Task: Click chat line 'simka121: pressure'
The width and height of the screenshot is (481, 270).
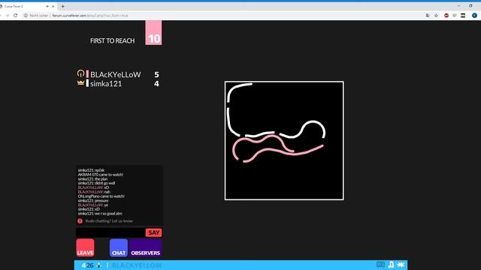Action: point(93,200)
